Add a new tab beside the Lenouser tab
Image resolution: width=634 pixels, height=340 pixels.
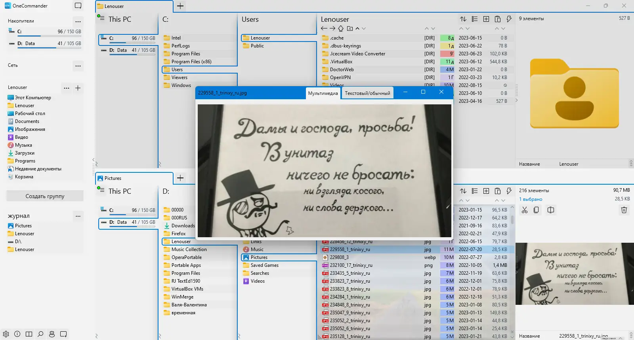coord(180,6)
